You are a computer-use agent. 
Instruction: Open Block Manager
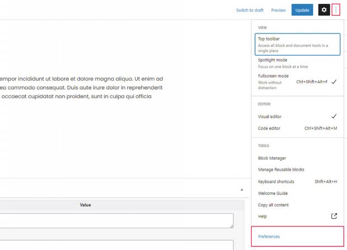click(x=272, y=158)
